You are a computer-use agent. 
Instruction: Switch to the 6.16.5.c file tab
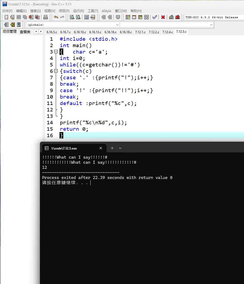point(52,32)
